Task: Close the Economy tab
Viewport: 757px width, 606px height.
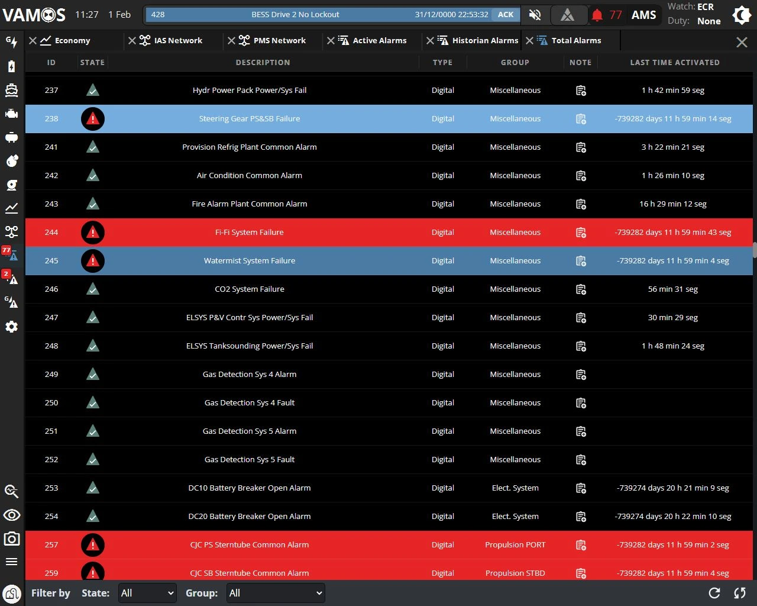Action: click(x=33, y=40)
